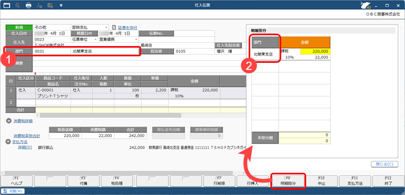Click the F3 付箋 button
The image size is (405, 195).
pos(84,181)
